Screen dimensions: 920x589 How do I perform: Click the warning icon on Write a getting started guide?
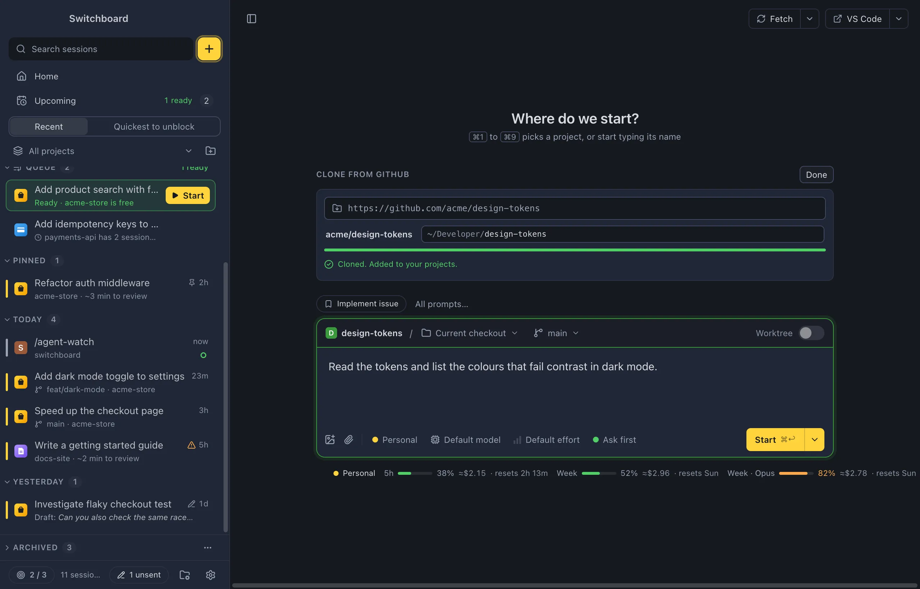[x=191, y=445]
